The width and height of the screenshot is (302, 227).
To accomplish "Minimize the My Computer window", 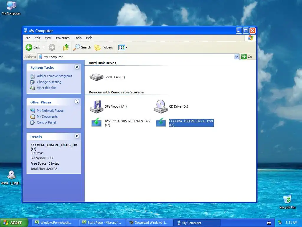I will (239, 31).
